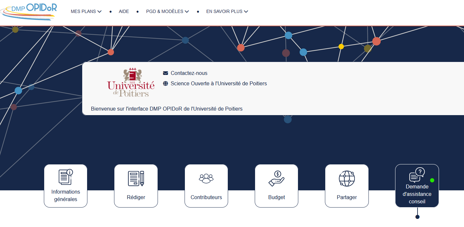Open Demande d'assistance conseil label

tap(417, 194)
